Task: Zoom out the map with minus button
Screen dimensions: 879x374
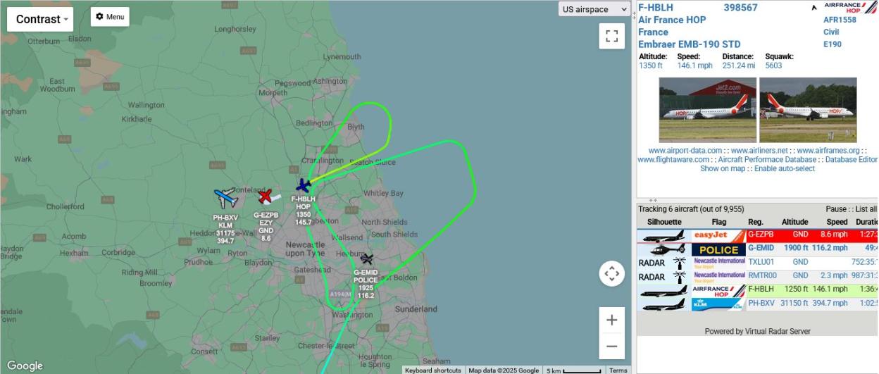Action: pos(611,346)
